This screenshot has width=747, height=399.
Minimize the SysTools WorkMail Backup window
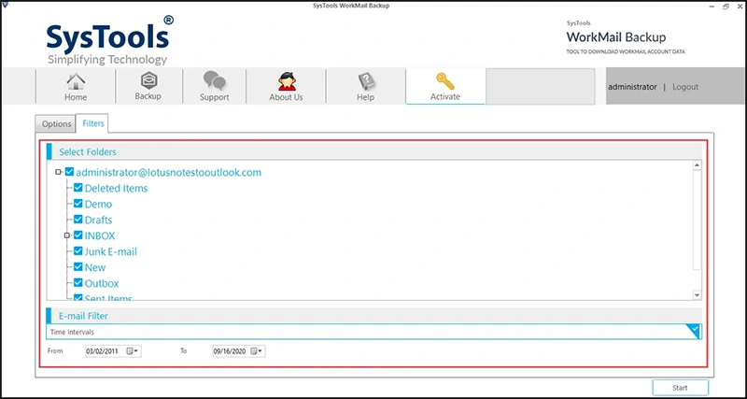[712, 7]
